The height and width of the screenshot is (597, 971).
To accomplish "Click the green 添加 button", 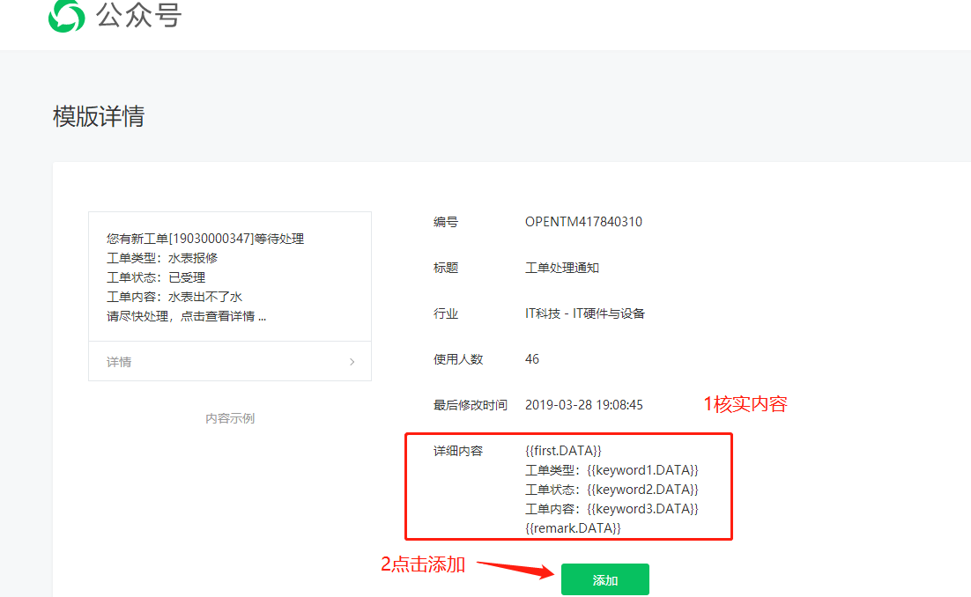I will click(x=605, y=579).
